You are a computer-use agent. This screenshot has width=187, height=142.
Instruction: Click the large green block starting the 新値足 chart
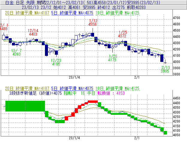pos(25,106)
